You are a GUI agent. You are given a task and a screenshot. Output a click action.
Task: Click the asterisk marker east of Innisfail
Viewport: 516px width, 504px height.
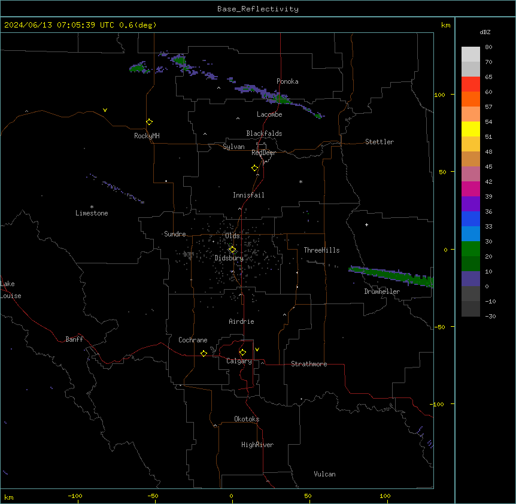click(x=301, y=181)
